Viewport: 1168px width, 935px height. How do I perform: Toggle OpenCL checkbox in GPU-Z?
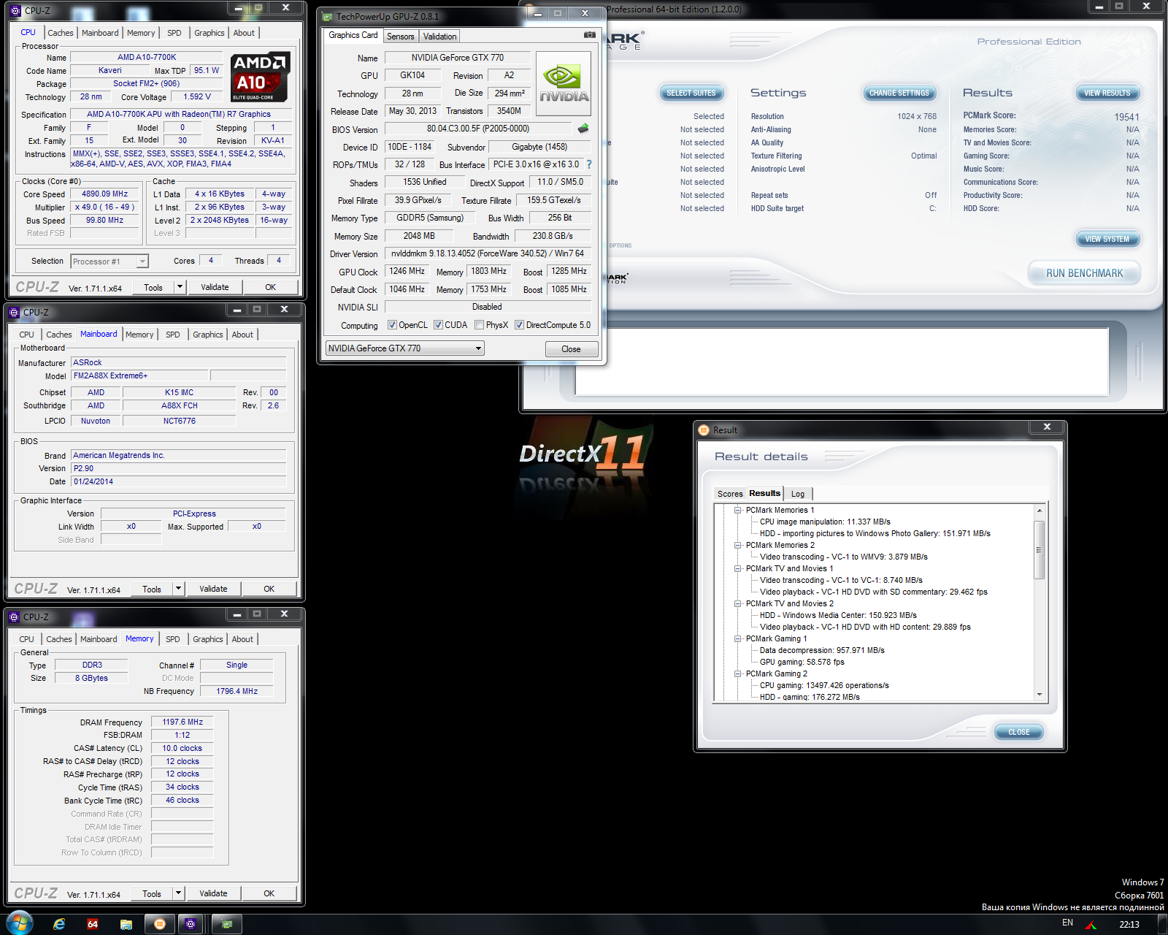tap(392, 325)
